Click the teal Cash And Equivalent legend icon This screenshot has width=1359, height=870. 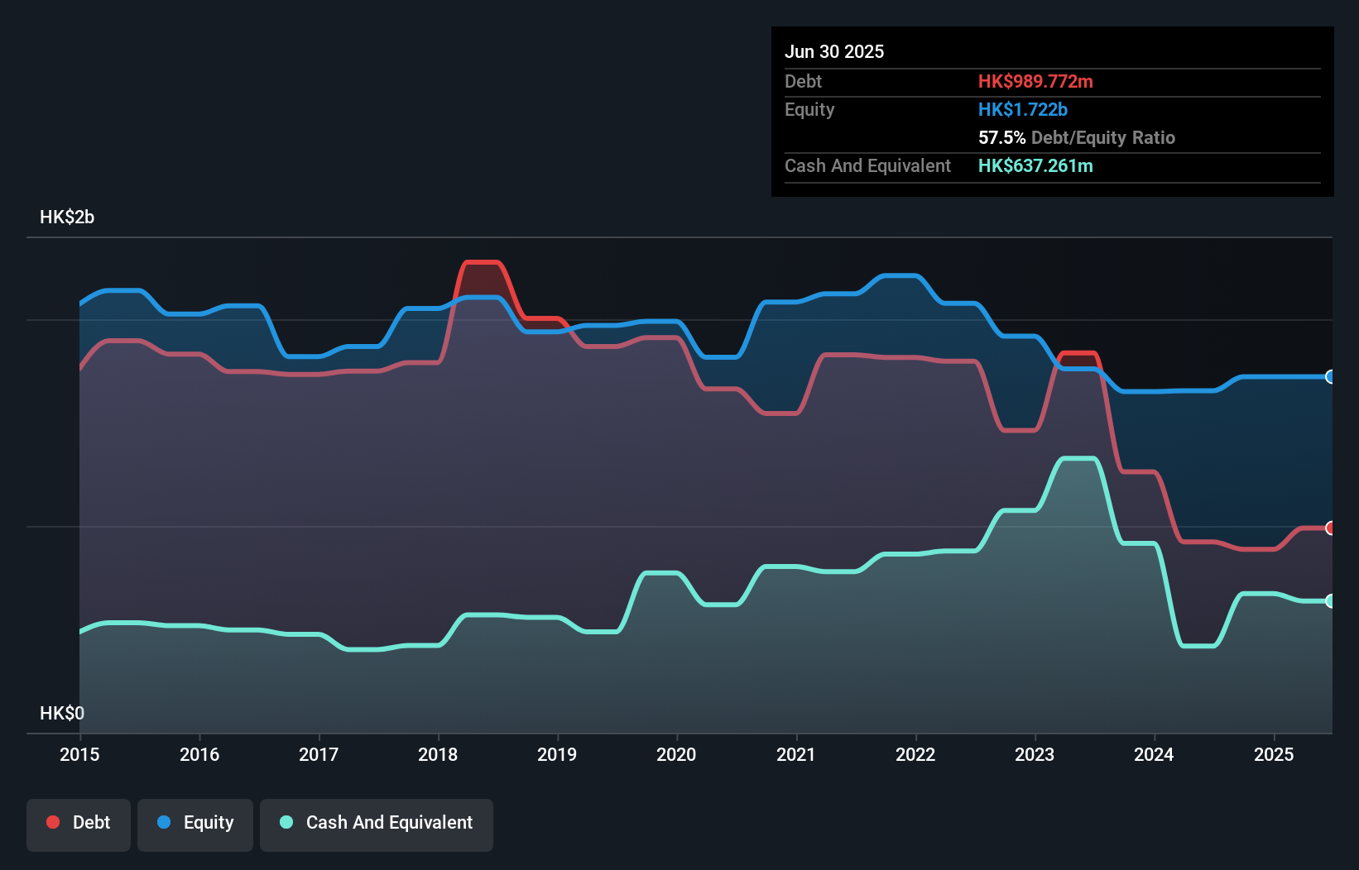point(286,823)
